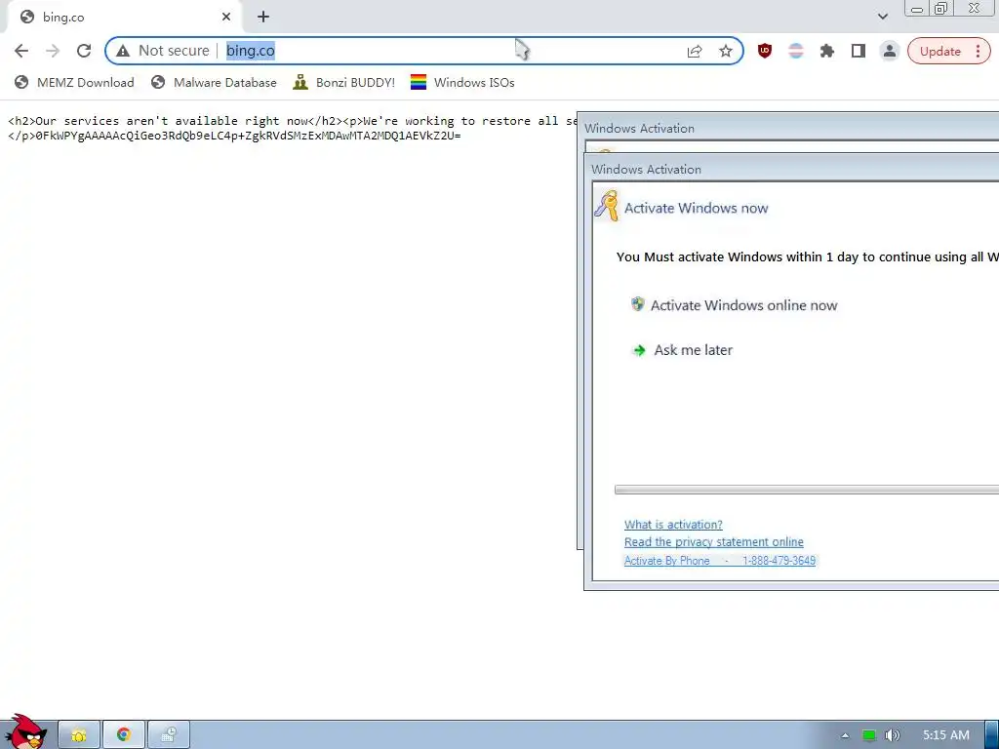Screen dimensions: 999x749
Task: Reload the bing.co page
Action: point(84,51)
